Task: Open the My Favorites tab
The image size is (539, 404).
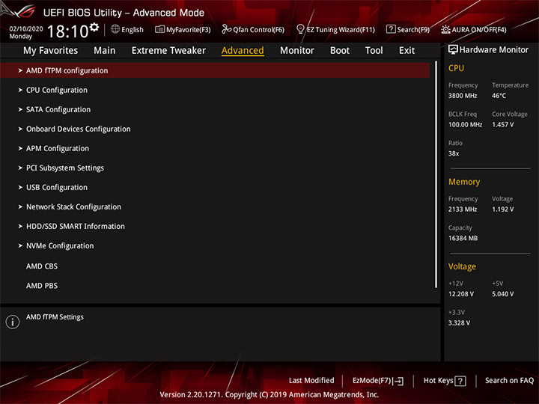Action: point(51,51)
